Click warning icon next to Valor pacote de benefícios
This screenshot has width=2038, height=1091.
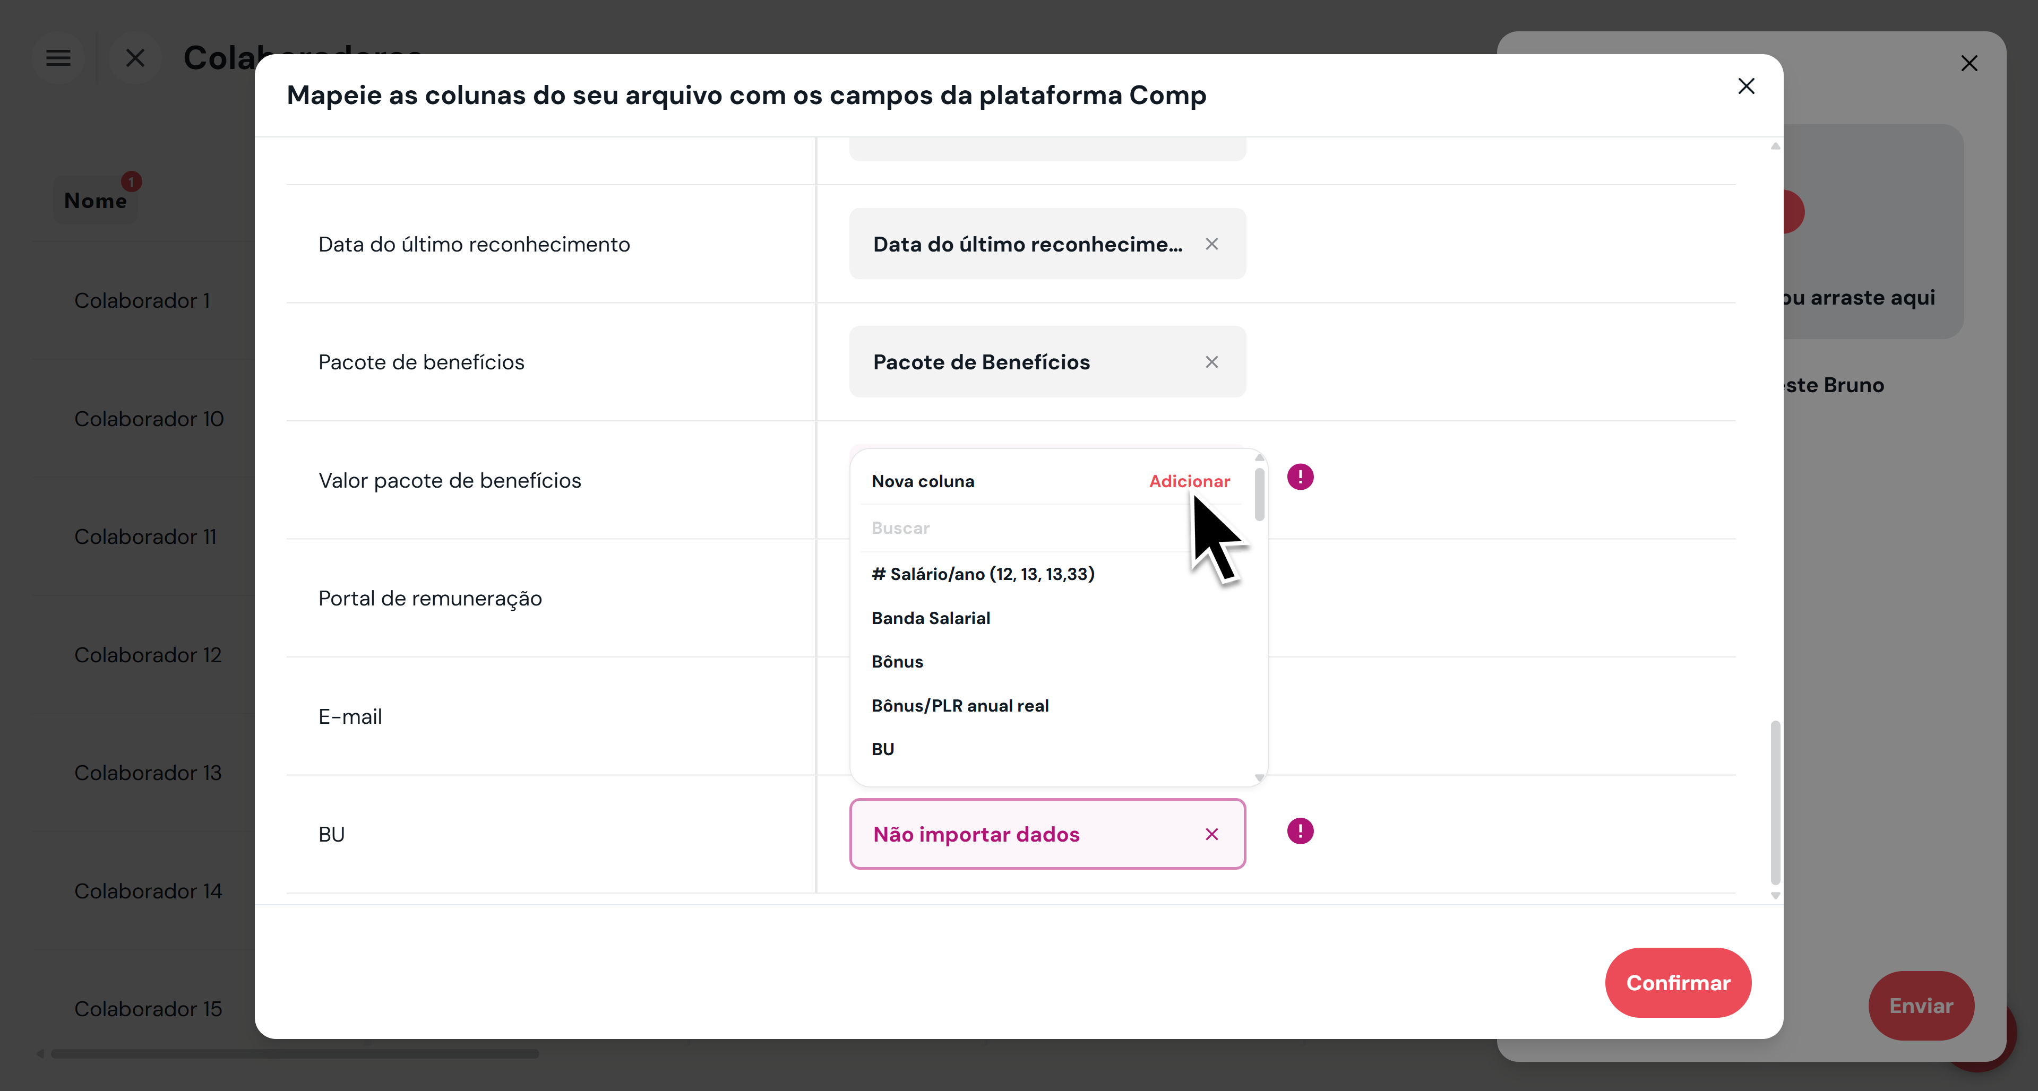click(x=1300, y=477)
